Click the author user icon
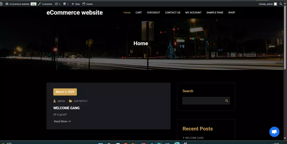The width and height of the screenshot is (287, 144). (55, 101)
